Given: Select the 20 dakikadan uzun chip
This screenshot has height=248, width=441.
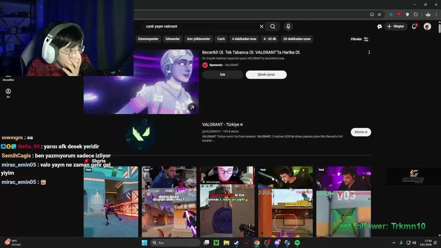Looking at the screenshot, I should pyautogui.click(x=297, y=39).
